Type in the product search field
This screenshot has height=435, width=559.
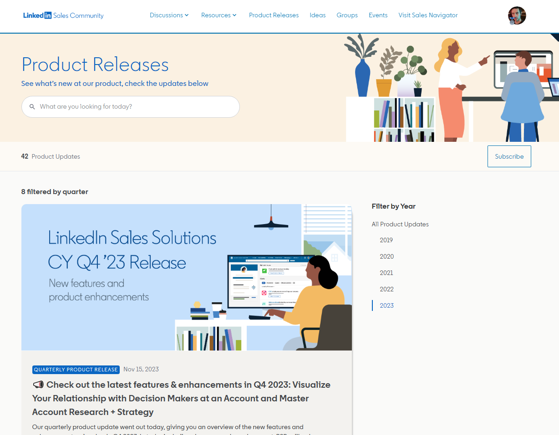[x=137, y=107]
